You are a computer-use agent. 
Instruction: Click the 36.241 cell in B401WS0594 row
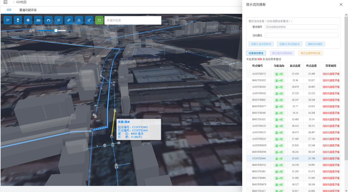pos(295,152)
